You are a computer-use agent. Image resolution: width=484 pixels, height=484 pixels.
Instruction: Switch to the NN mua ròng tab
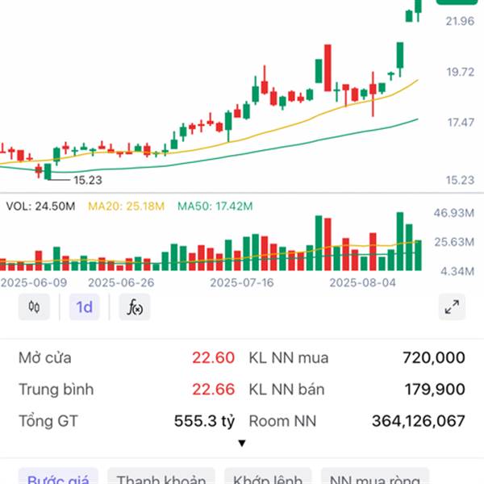(x=375, y=478)
